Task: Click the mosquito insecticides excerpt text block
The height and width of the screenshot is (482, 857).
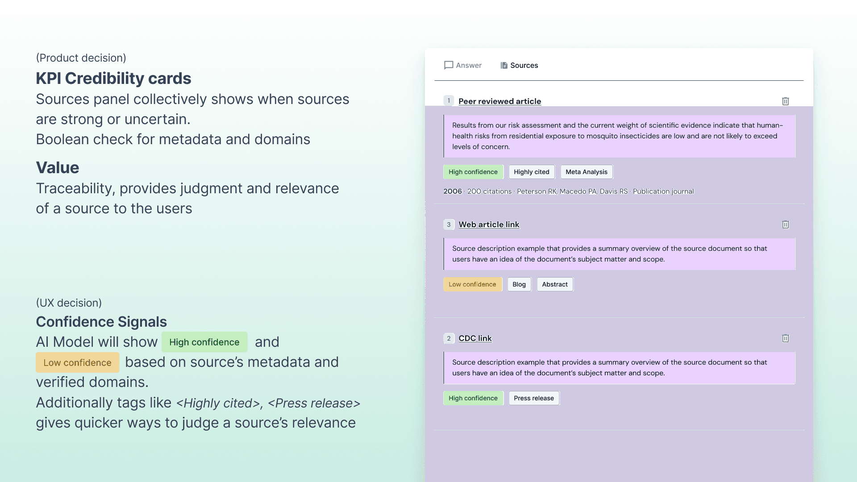Action: coord(620,136)
